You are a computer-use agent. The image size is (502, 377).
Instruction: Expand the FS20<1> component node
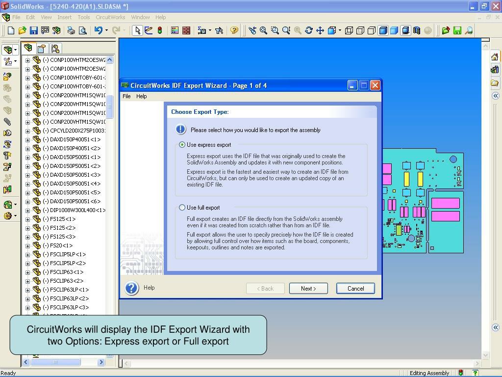coord(27,246)
